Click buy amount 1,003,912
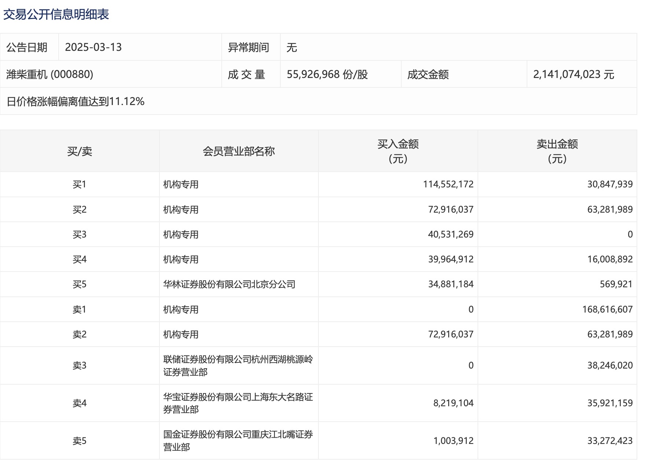This screenshot has height=467, width=645. 453,441
